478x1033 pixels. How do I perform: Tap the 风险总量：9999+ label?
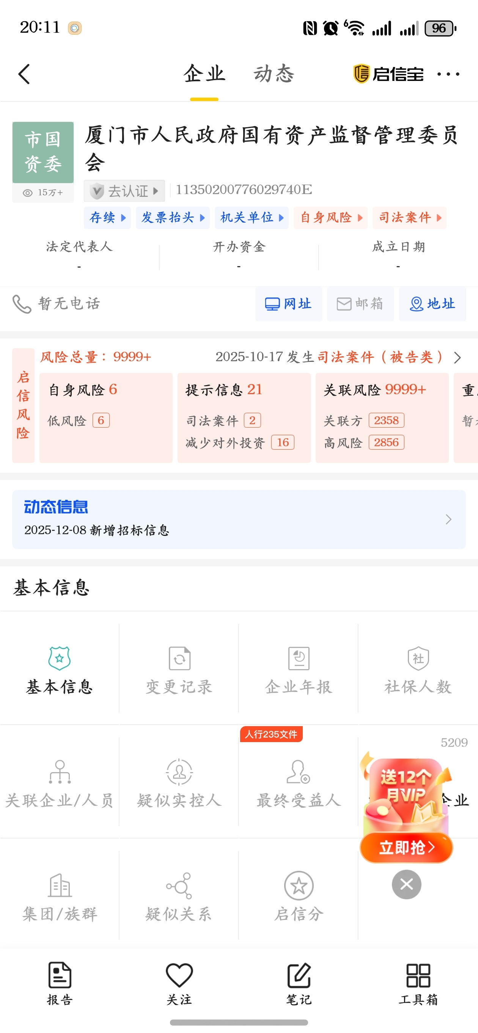click(x=96, y=357)
